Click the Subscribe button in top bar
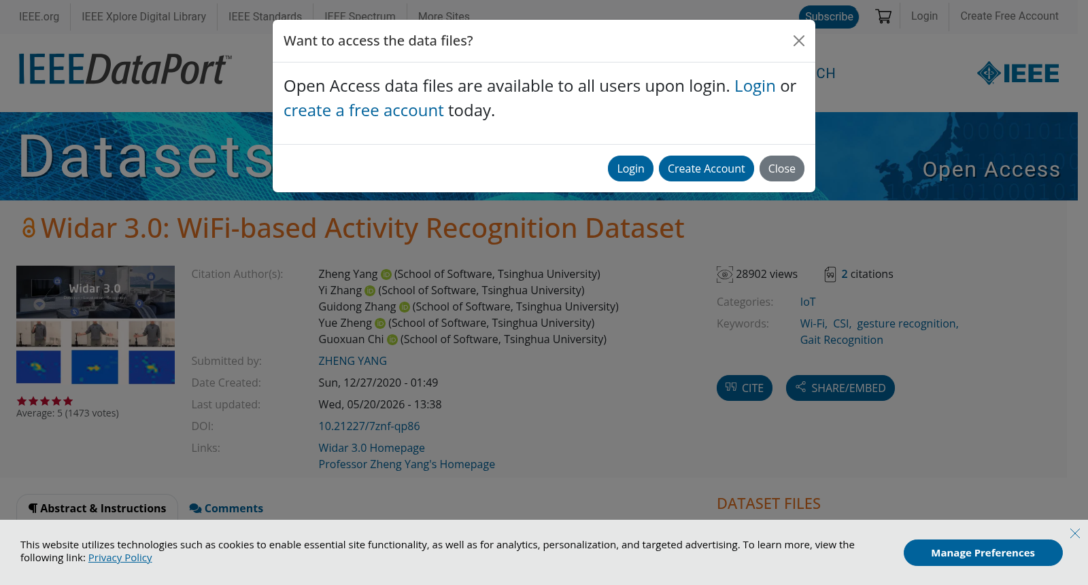The height and width of the screenshot is (585, 1088). pos(829,16)
